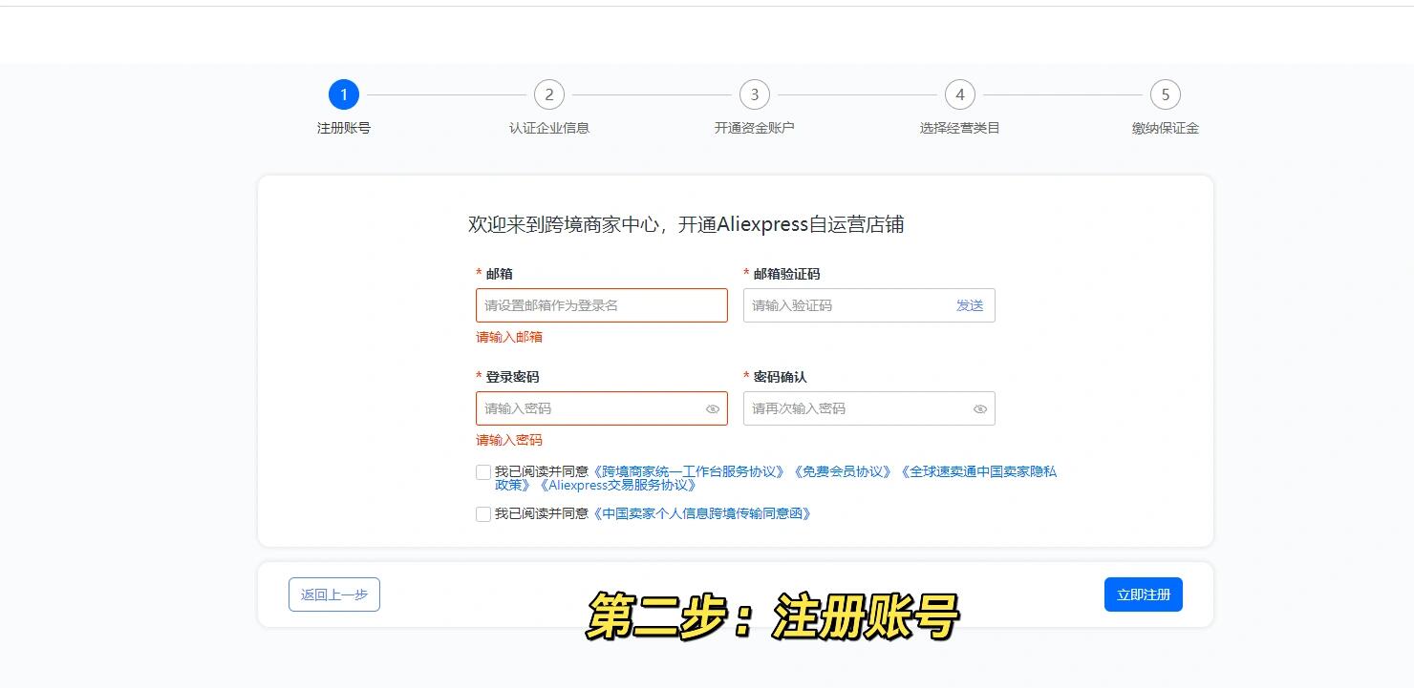Click the 邮箱验证码 field label
The width and height of the screenshot is (1414, 688).
pyautogui.click(x=786, y=274)
